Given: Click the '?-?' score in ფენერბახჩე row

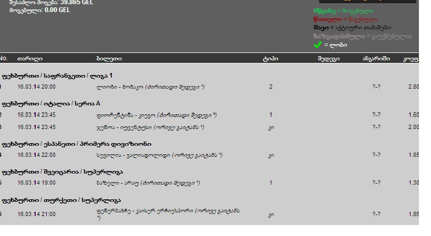Looking at the screenshot, I should tap(376, 214).
